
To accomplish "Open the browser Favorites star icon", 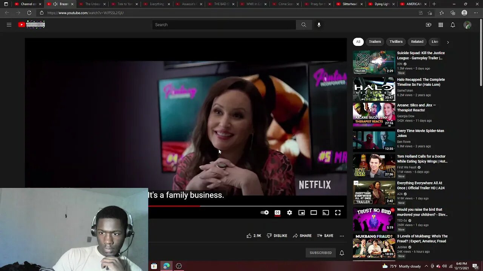I will pos(442,13).
